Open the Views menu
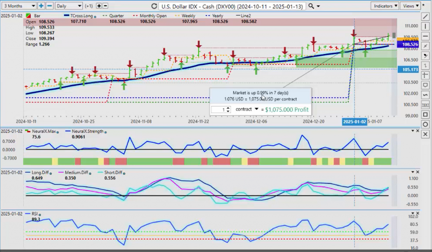The image size is (432, 252). pyautogui.click(x=411, y=6)
